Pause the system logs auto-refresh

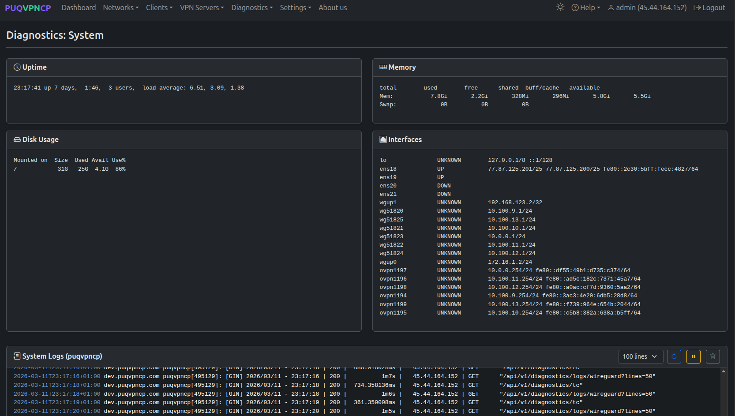click(x=694, y=356)
